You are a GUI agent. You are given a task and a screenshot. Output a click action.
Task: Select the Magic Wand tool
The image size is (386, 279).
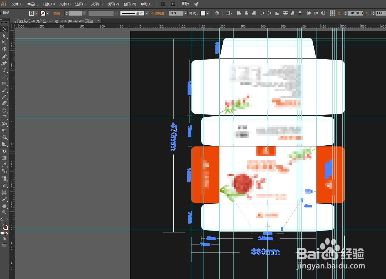pos(4,43)
